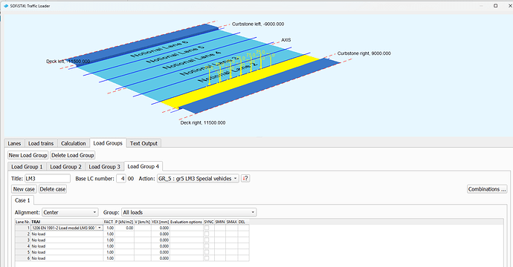Click the Delete case button
513x267 pixels.
(x=53, y=189)
